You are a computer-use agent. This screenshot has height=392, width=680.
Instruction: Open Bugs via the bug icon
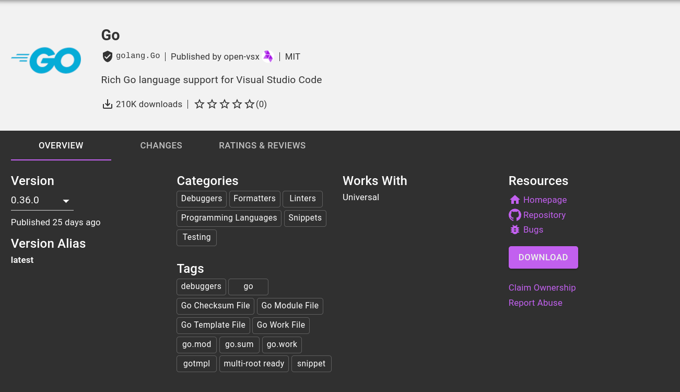(x=515, y=229)
